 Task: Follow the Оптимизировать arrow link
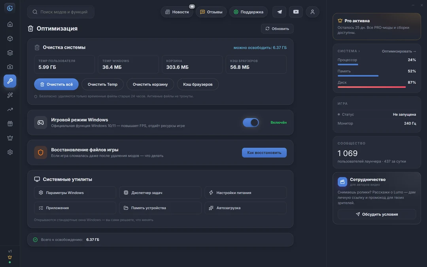[x=399, y=51]
